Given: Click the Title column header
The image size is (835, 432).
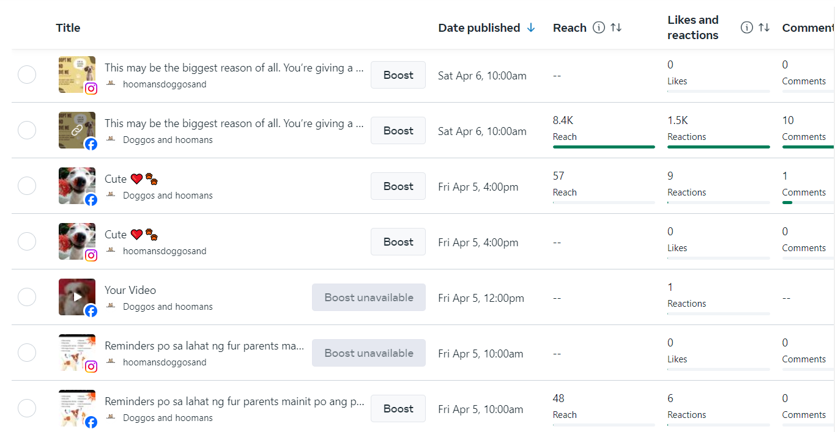Looking at the screenshot, I should pos(68,27).
